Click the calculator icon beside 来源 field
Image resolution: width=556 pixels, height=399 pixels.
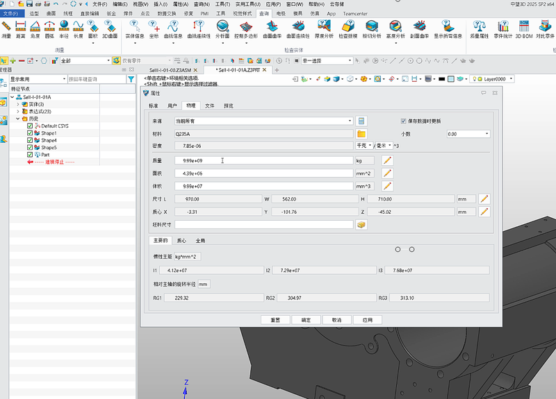[x=361, y=121]
